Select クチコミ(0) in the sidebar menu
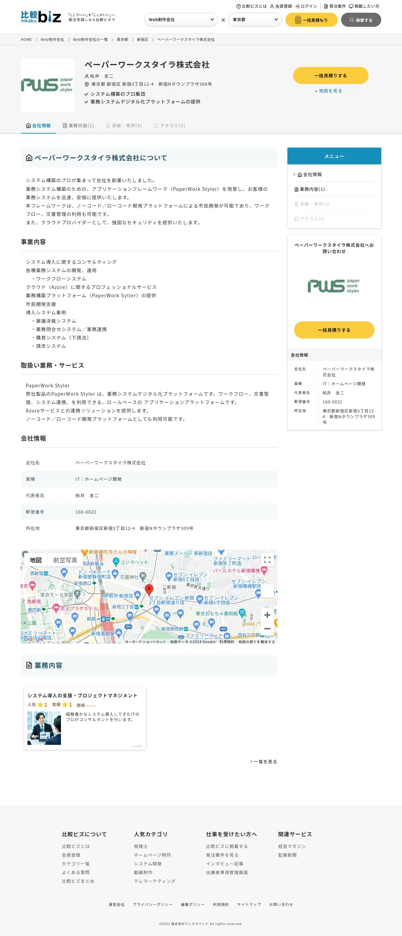This screenshot has width=402, height=936. pos(334,219)
